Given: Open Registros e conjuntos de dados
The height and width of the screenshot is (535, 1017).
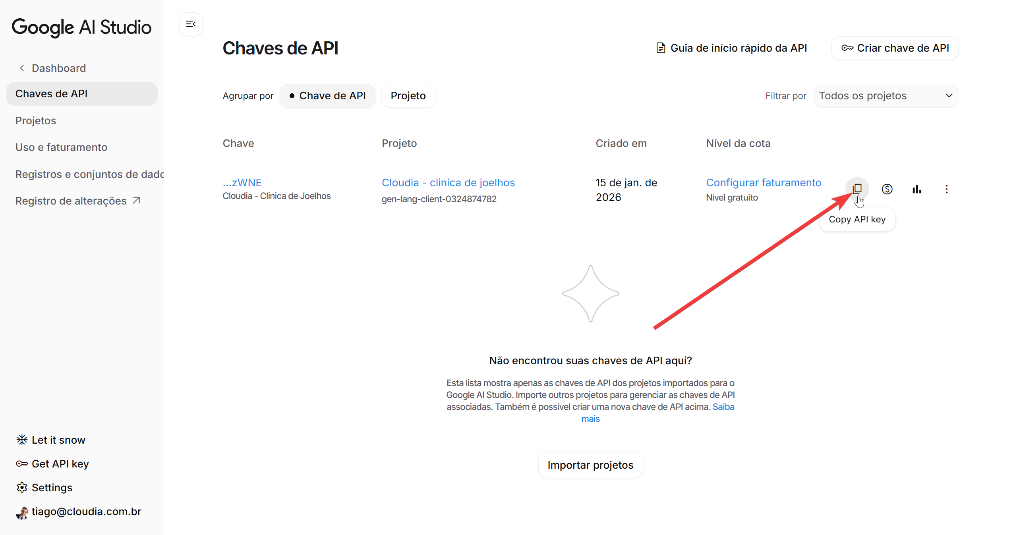Looking at the screenshot, I should click(89, 174).
